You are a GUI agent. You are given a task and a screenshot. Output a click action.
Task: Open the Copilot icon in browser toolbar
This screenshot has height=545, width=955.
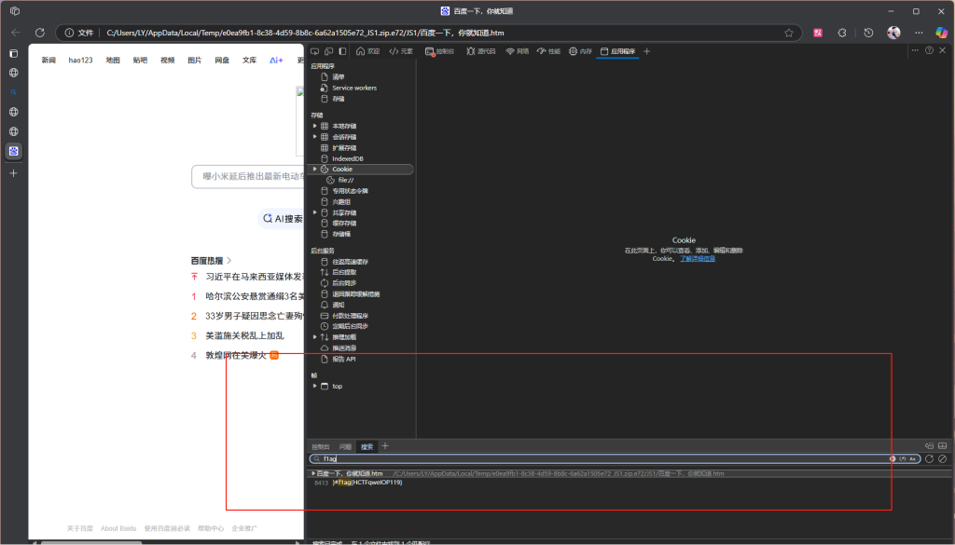point(941,33)
